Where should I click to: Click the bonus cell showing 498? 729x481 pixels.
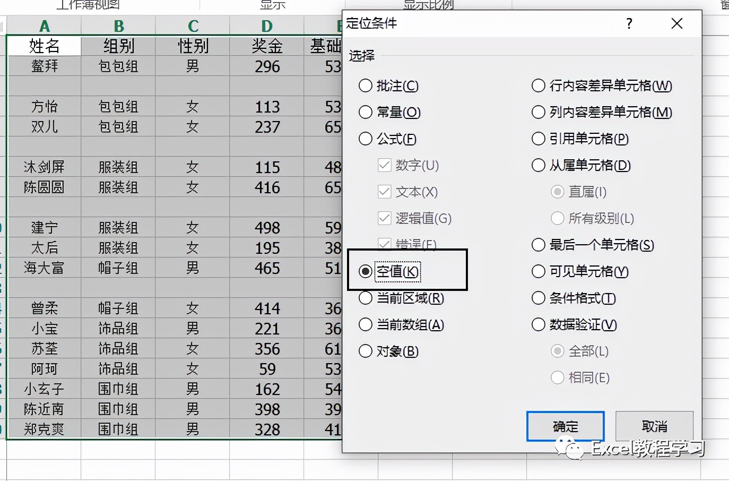pyautogui.click(x=267, y=228)
